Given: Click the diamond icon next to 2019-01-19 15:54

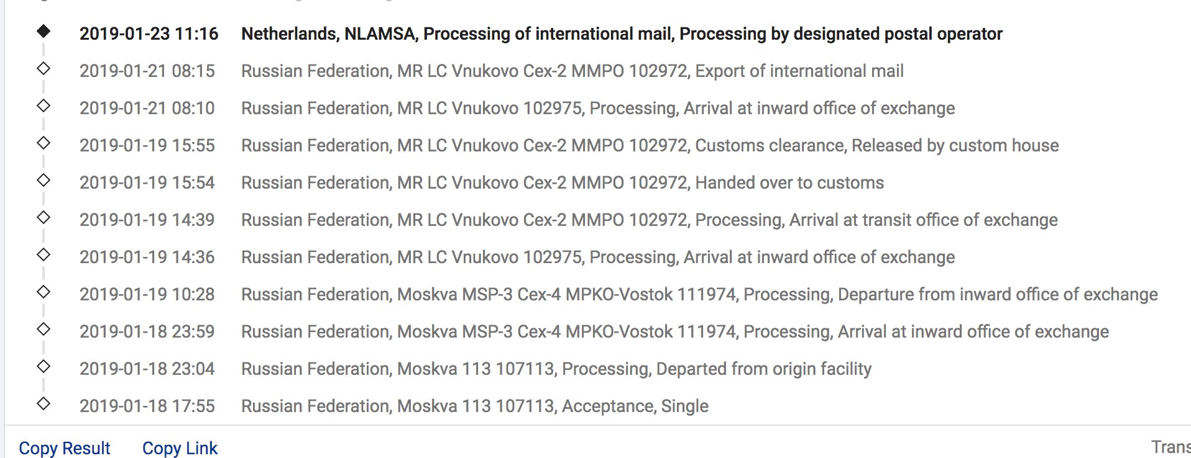Looking at the screenshot, I should (x=44, y=180).
